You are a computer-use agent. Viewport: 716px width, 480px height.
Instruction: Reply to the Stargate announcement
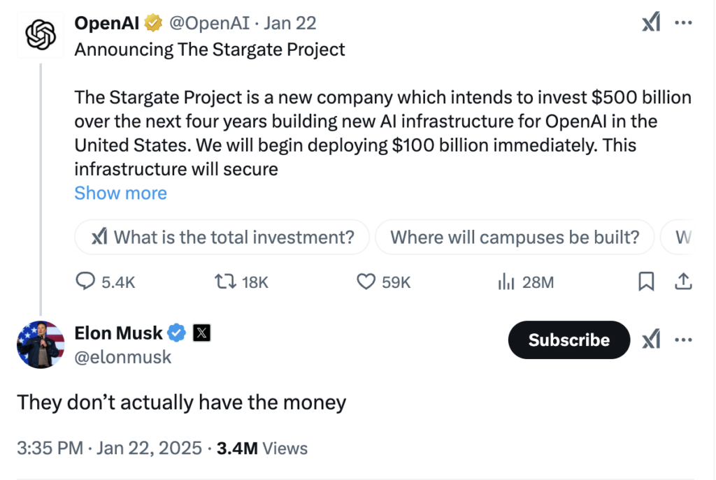(x=85, y=282)
